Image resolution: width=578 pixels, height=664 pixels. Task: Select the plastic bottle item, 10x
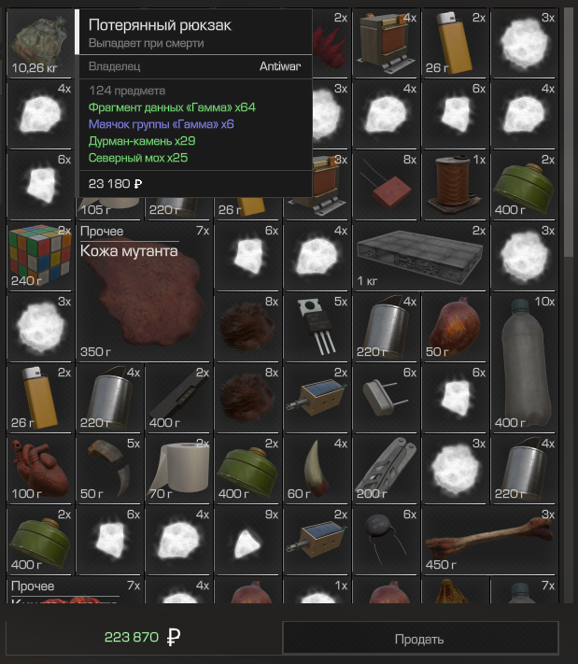[524, 362]
